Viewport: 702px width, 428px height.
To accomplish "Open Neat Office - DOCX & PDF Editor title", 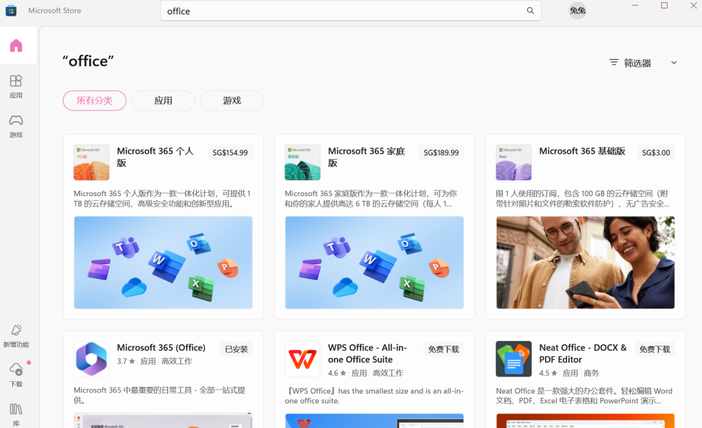I will tap(583, 353).
